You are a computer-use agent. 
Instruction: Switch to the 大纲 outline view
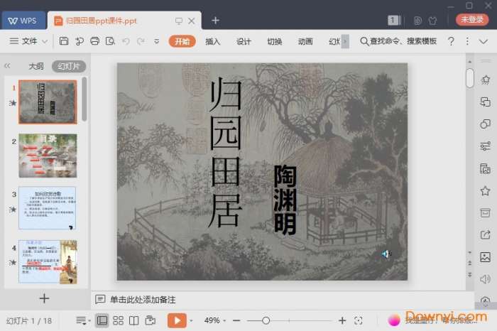coord(36,66)
